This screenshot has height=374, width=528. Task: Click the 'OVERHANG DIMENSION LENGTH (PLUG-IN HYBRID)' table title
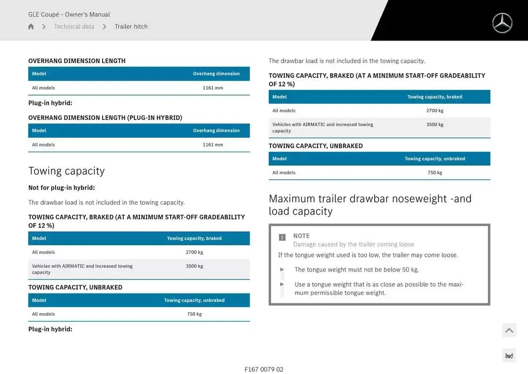pos(105,118)
